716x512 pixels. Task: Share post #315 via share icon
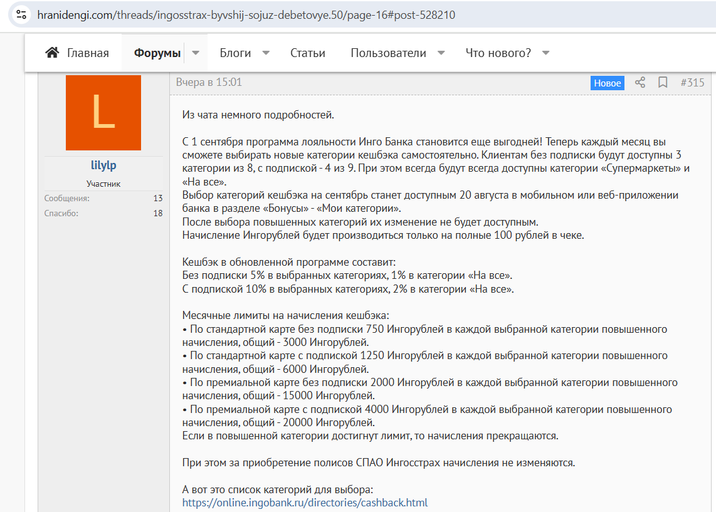point(640,83)
